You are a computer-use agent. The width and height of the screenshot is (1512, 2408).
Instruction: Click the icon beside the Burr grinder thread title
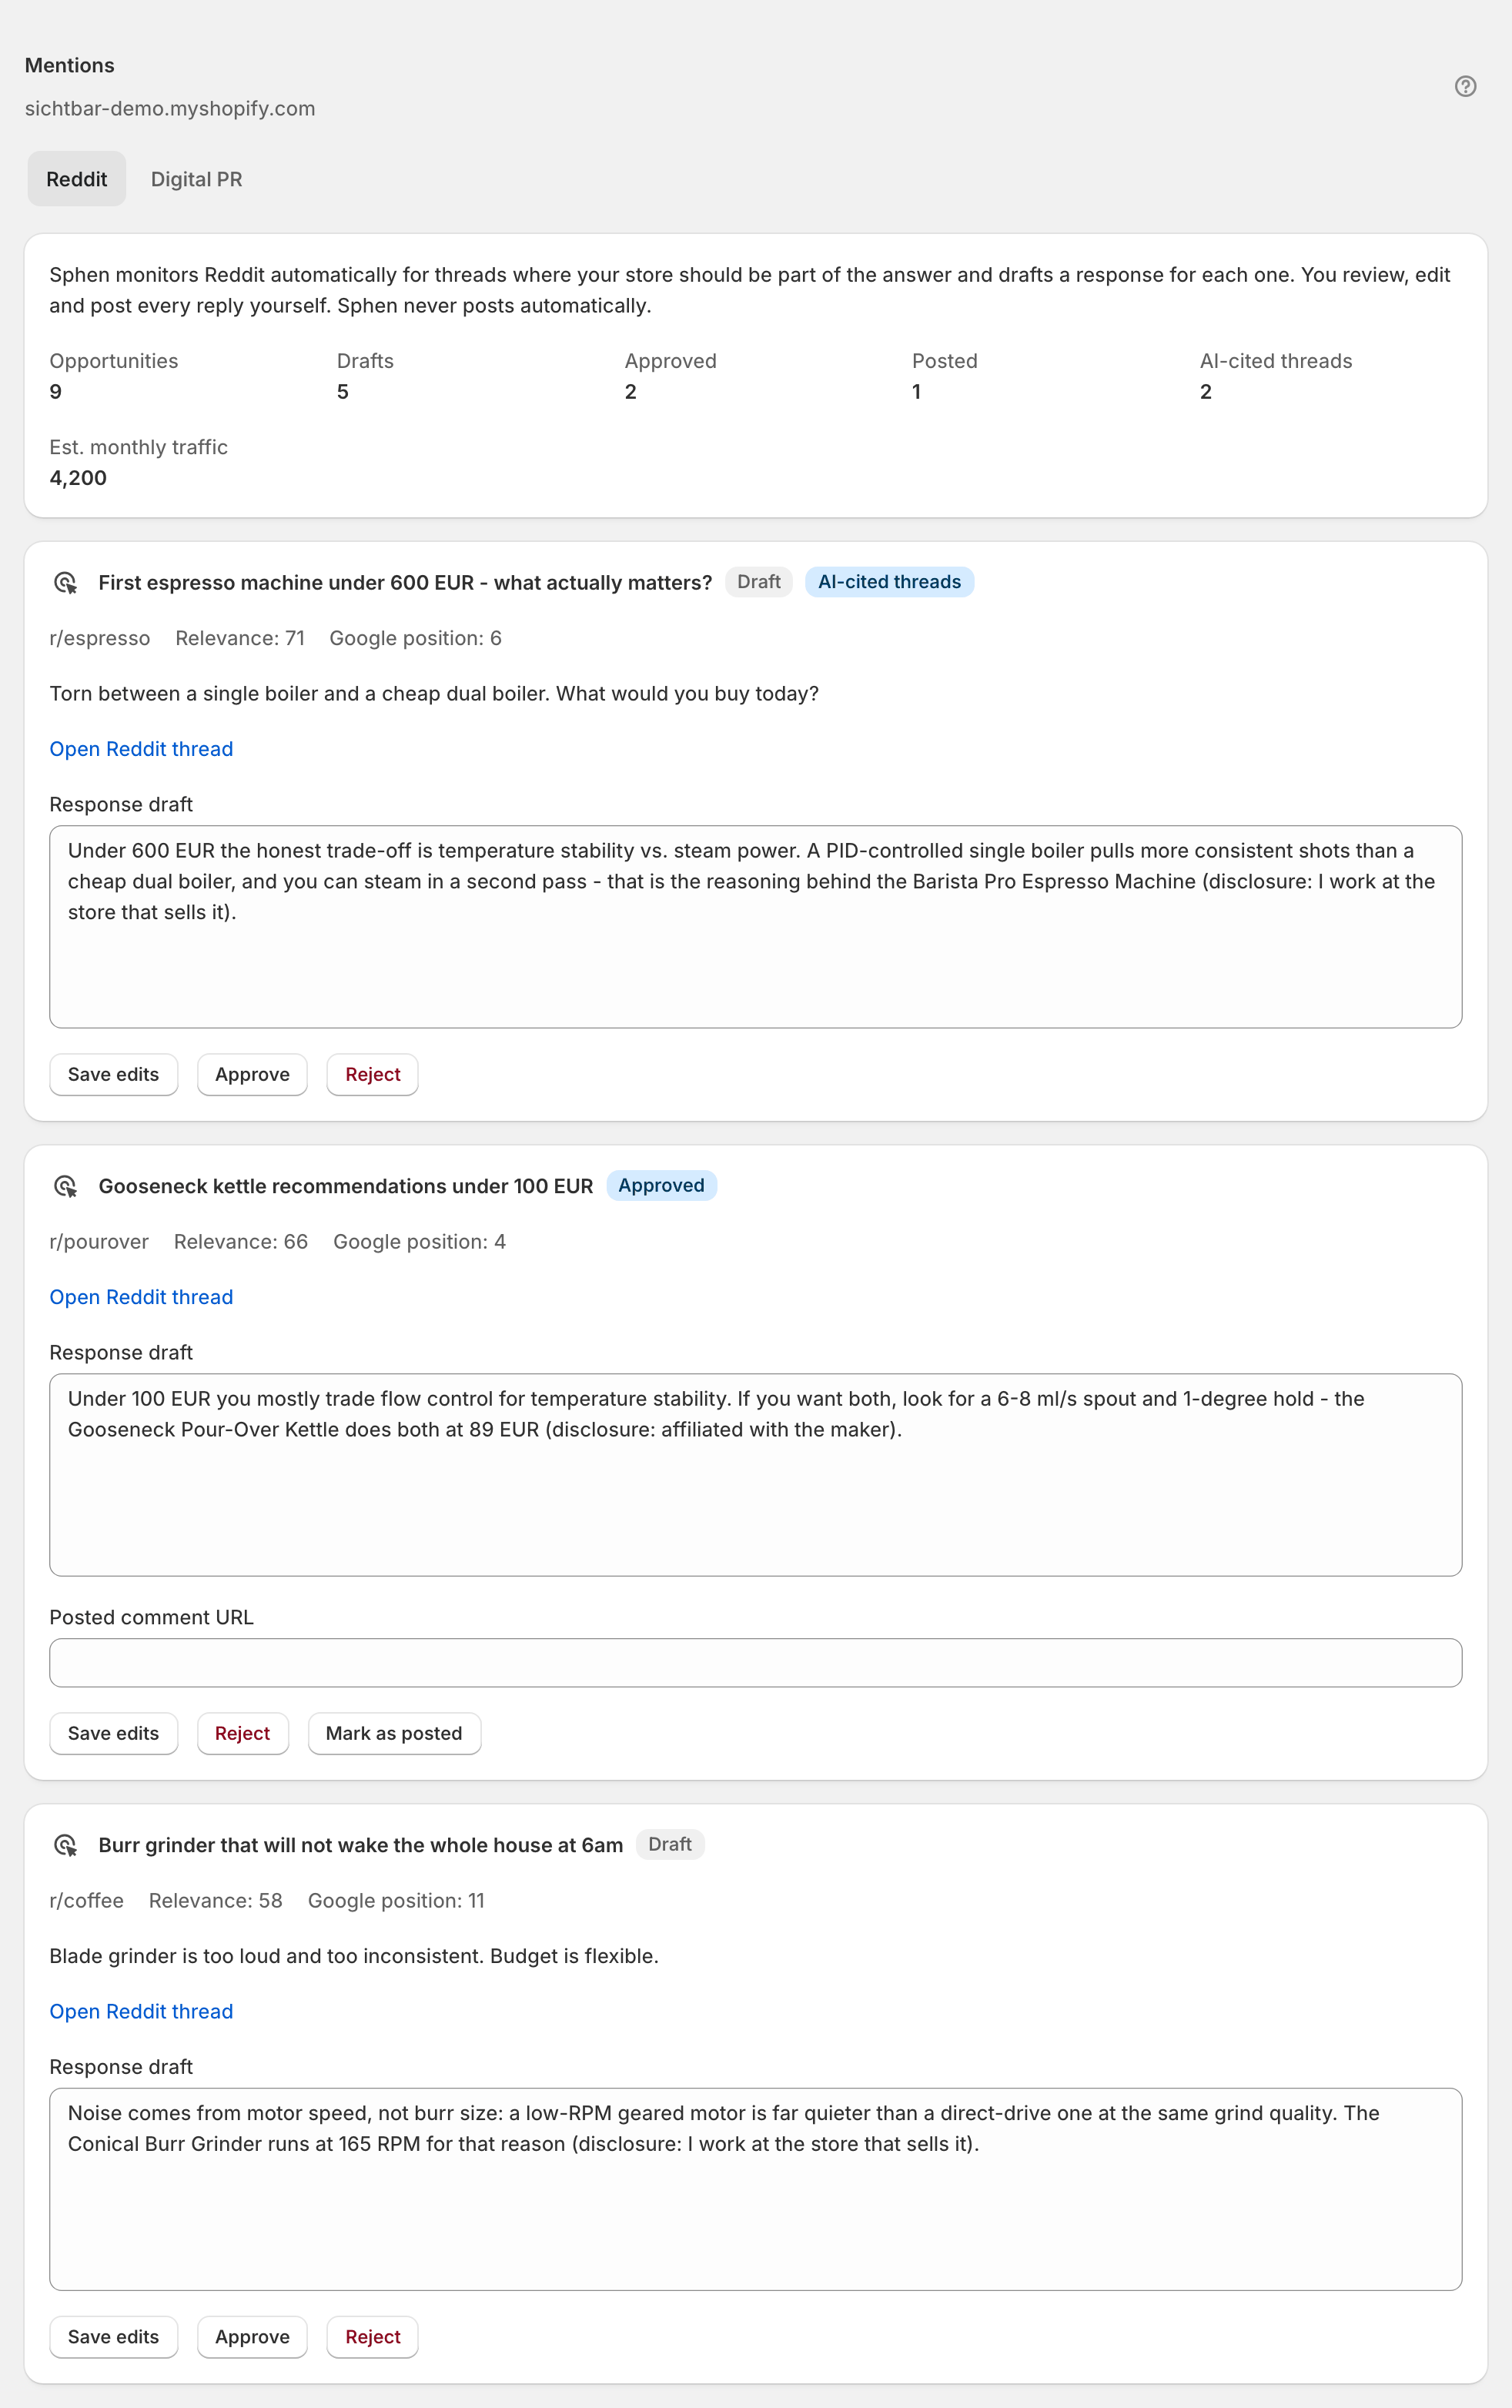coord(66,1845)
